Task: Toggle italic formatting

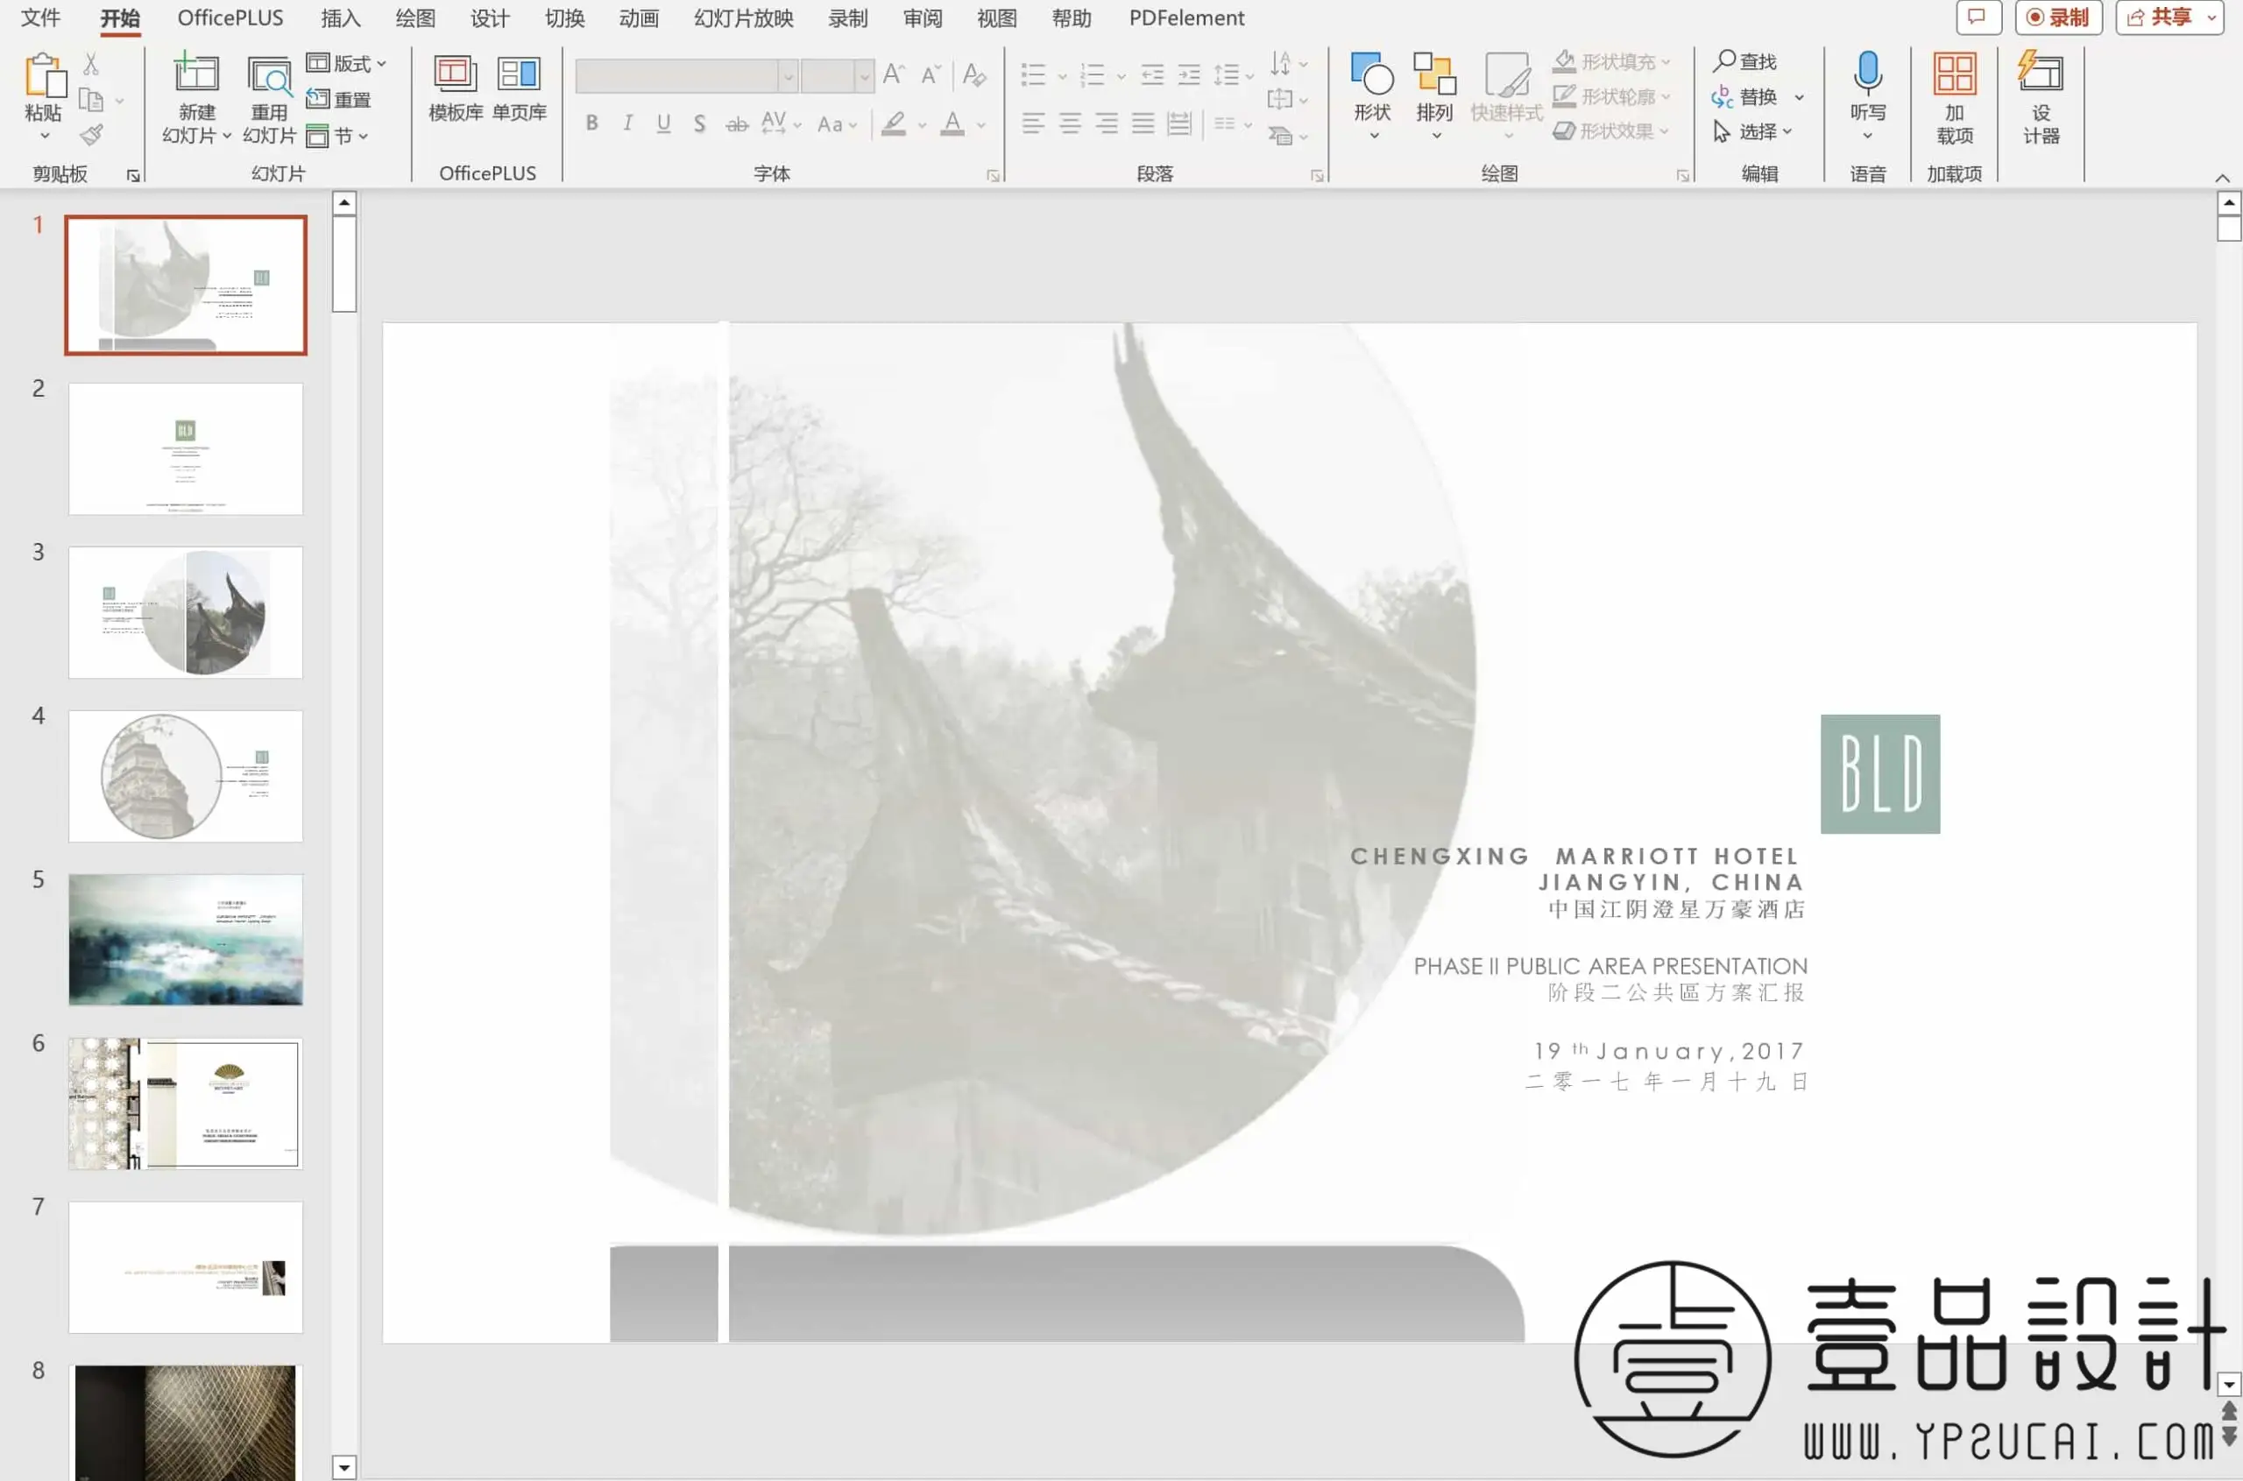Action: 627,123
